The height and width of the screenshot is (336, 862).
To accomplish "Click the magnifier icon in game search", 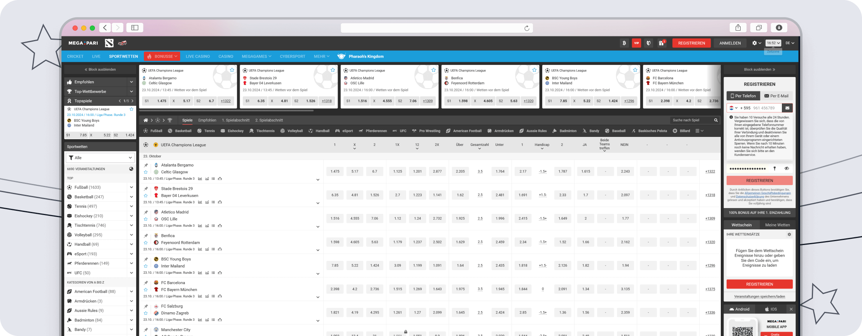I will (x=716, y=120).
